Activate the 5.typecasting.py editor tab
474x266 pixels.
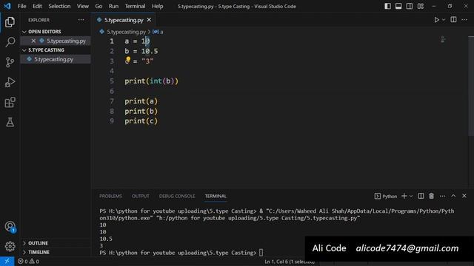click(x=124, y=20)
